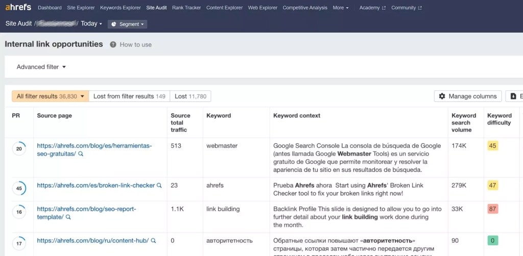
Task: Open seo-report-template source page link
Action: point(87,213)
